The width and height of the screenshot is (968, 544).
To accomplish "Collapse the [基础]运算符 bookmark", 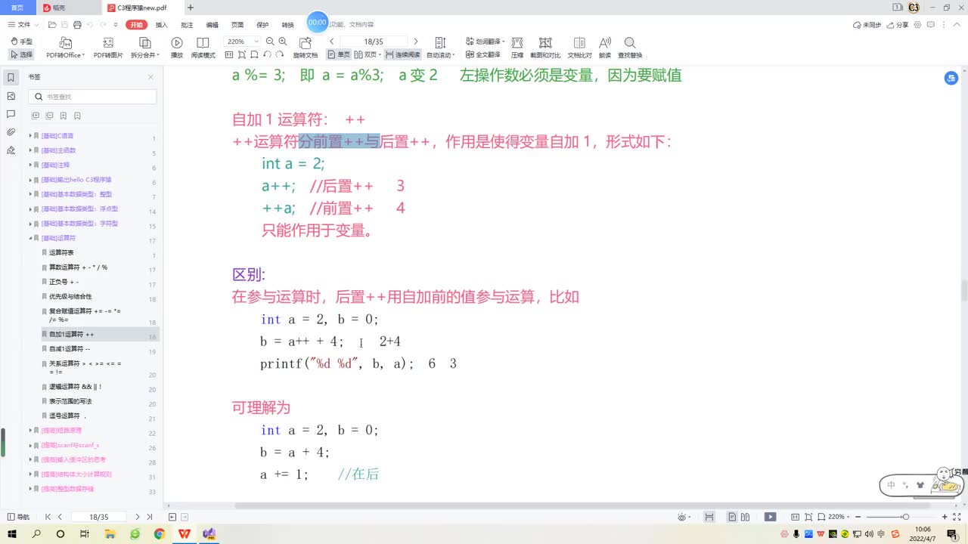I will pos(30,238).
